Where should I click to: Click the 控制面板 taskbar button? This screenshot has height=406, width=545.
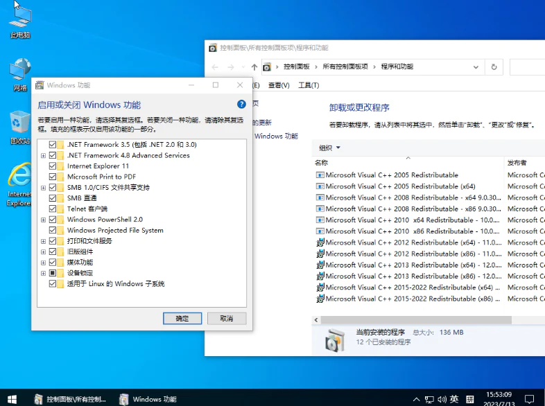(70, 399)
